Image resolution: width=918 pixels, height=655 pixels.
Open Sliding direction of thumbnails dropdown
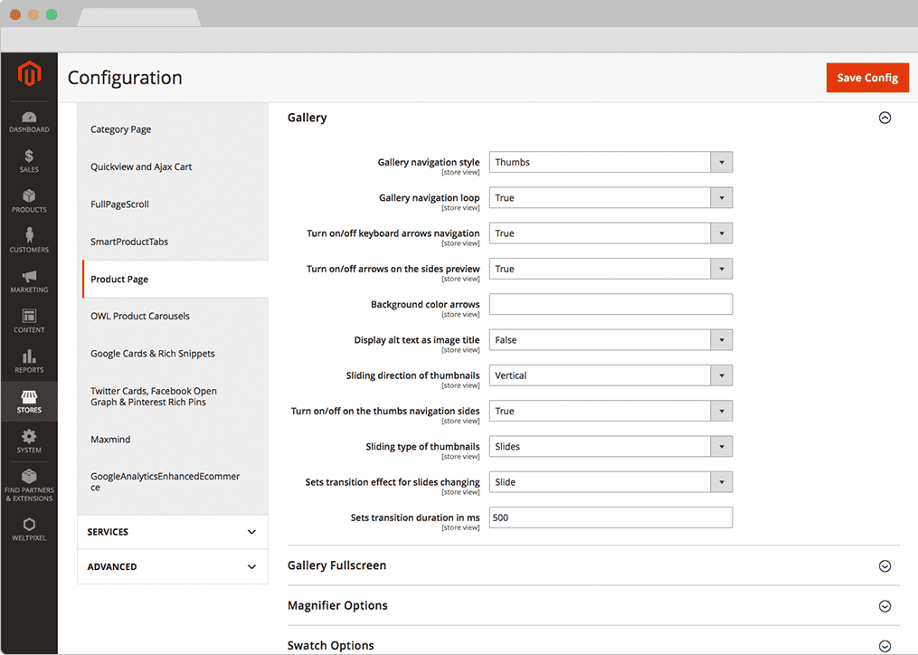610,375
